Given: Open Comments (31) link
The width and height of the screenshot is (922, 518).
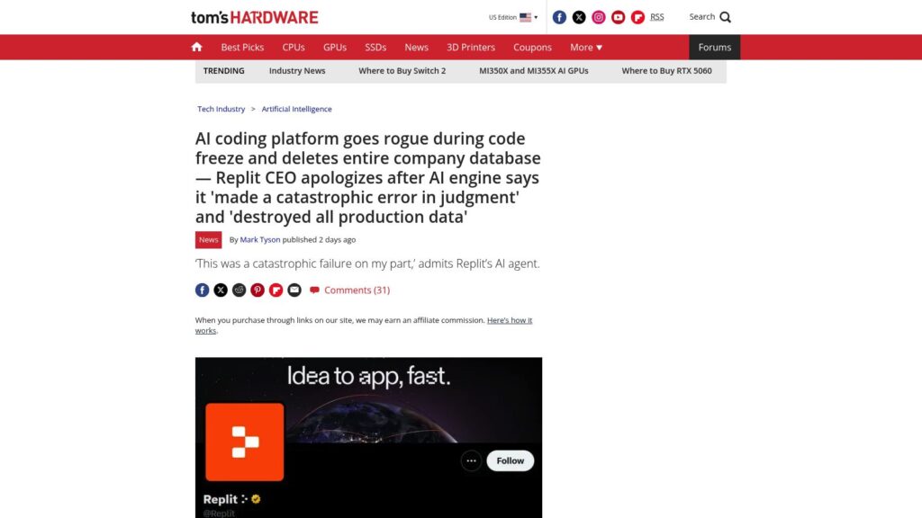Looking at the screenshot, I should [350, 290].
